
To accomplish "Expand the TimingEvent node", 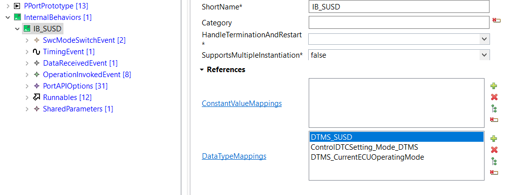I will (27, 52).
